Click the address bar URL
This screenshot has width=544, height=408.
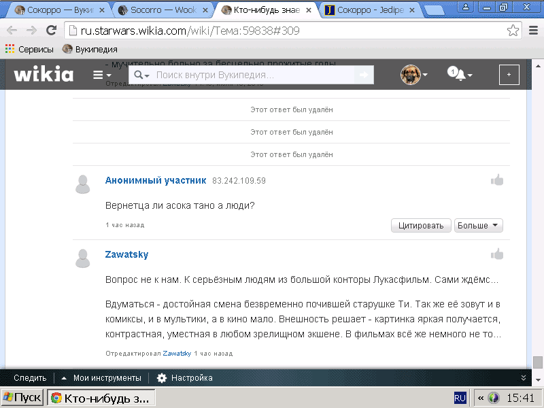coord(190,31)
